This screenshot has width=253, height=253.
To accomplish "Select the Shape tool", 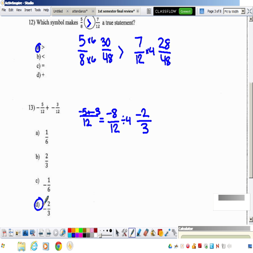I will 160,233.
